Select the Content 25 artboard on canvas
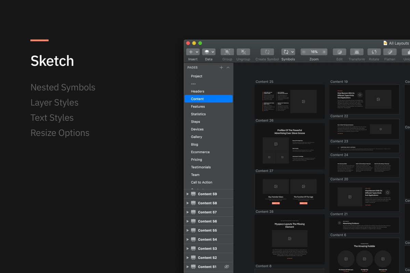 [x=290, y=101]
